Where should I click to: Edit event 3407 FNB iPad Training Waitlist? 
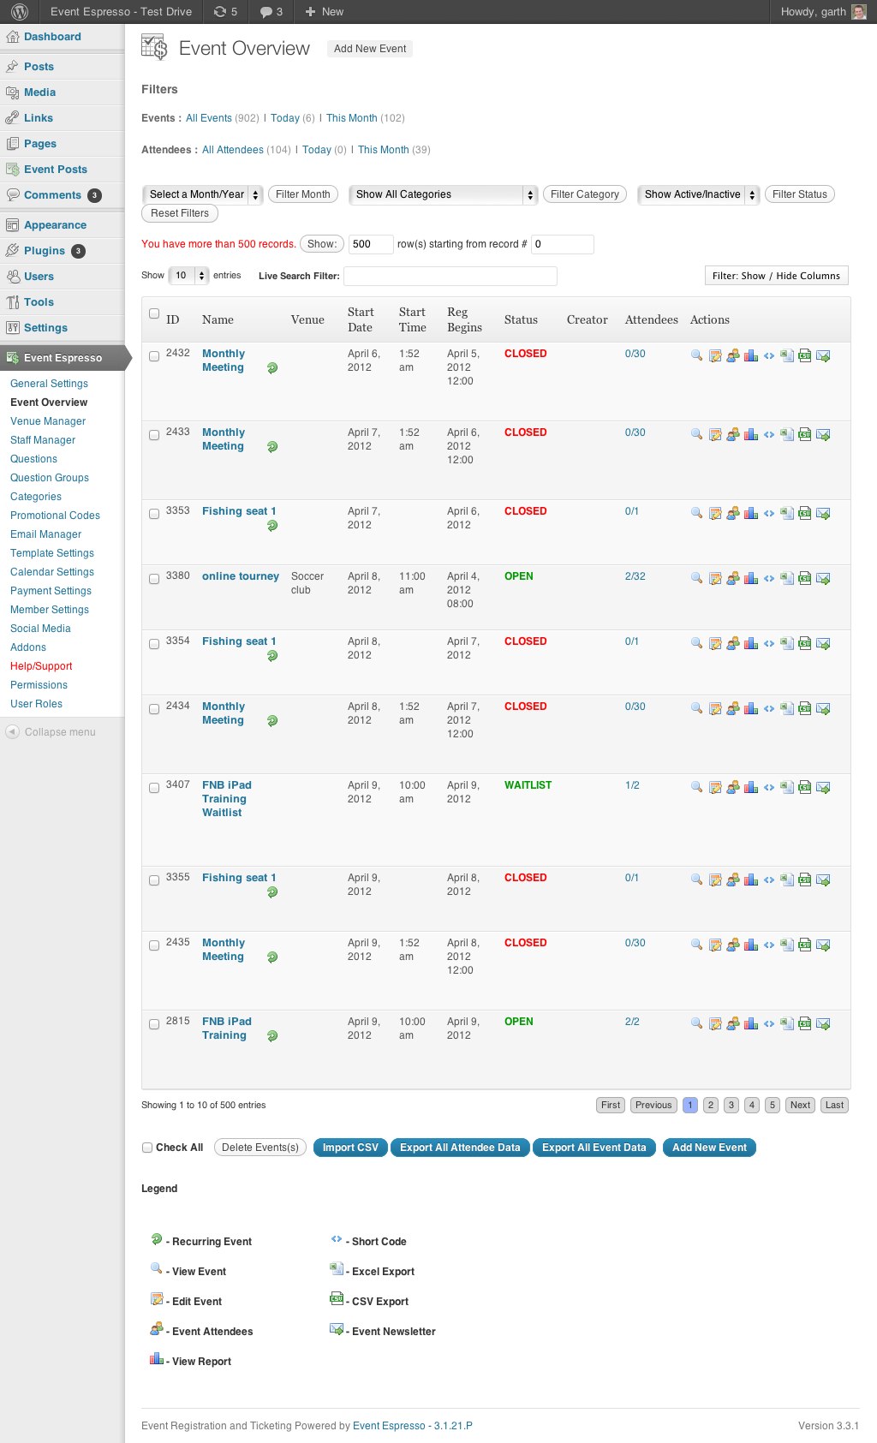[715, 788]
